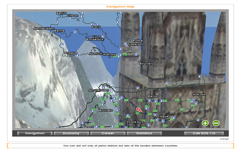Click the rest tip text at bottom
The image size is (241, 150).
(120, 146)
